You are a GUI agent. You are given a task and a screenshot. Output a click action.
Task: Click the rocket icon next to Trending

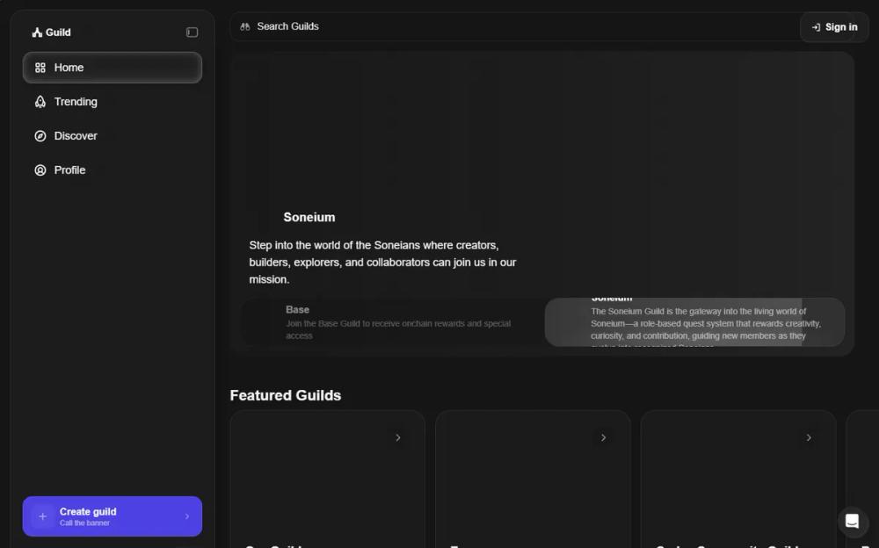39,102
